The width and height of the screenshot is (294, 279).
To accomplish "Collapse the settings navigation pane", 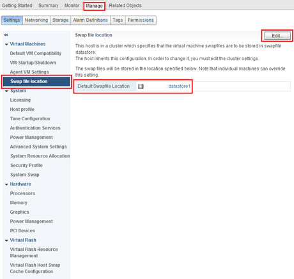I will coord(6,35).
